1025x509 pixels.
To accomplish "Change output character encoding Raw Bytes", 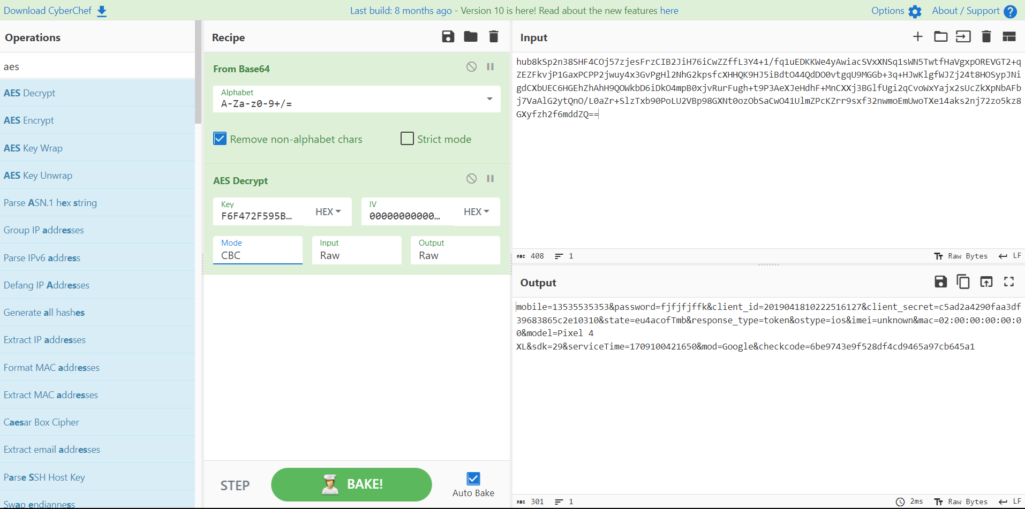I will [961, 502].
